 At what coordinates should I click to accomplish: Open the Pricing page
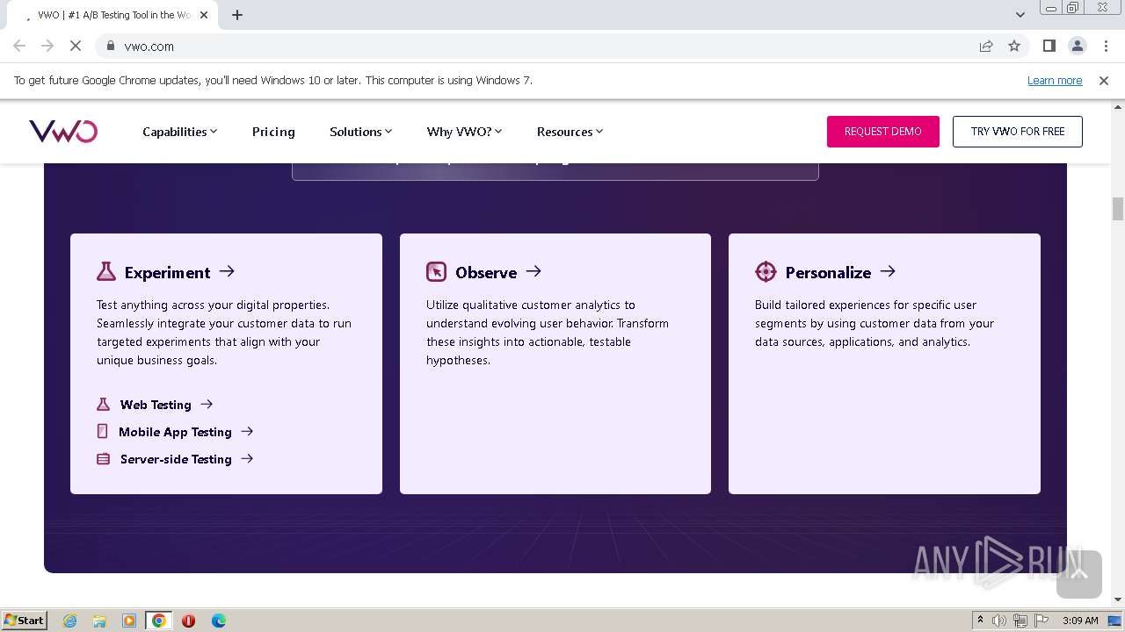coord(273,132)
